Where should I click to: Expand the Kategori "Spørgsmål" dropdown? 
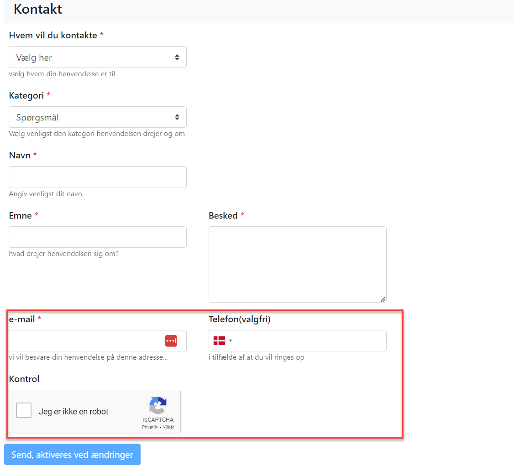[98, 117]
